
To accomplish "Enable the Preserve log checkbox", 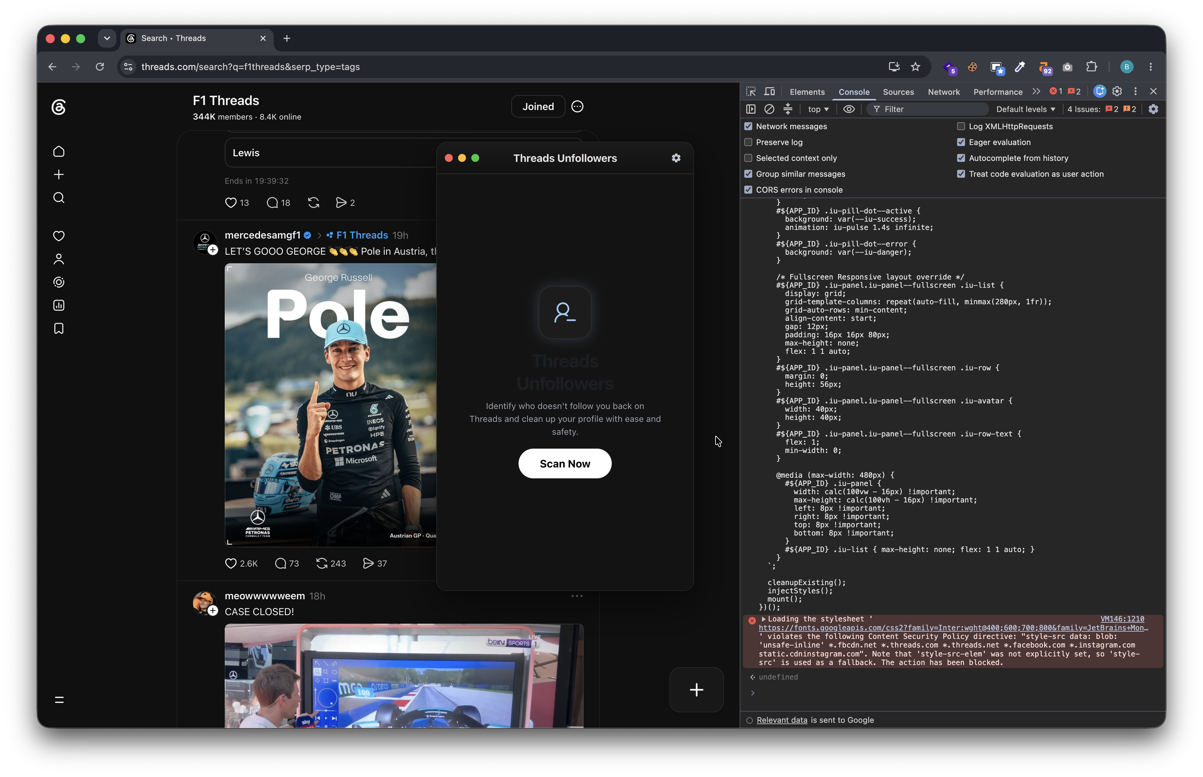I will coord(748,142).
